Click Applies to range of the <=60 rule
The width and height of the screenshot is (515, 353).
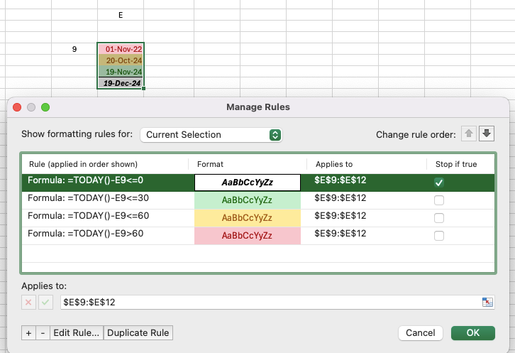(340, 216)
